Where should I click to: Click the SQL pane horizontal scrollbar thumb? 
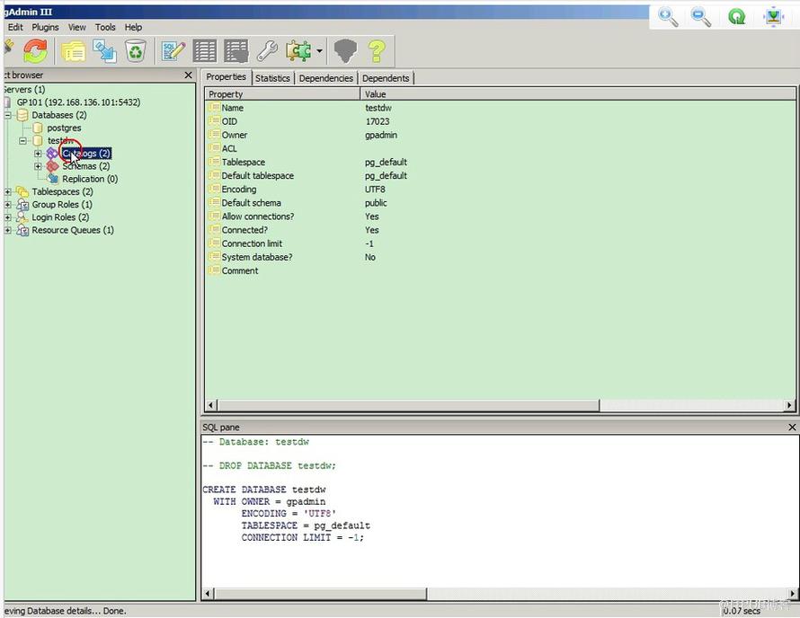click(x=321, y=594)
